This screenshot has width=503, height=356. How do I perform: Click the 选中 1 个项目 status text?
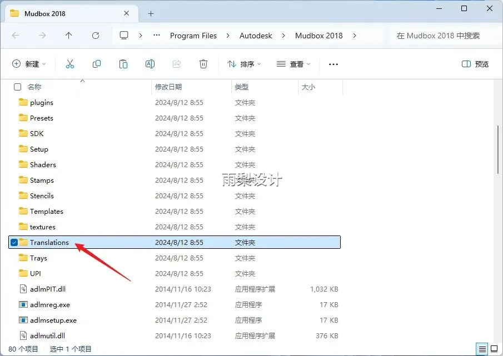(71, 349)
